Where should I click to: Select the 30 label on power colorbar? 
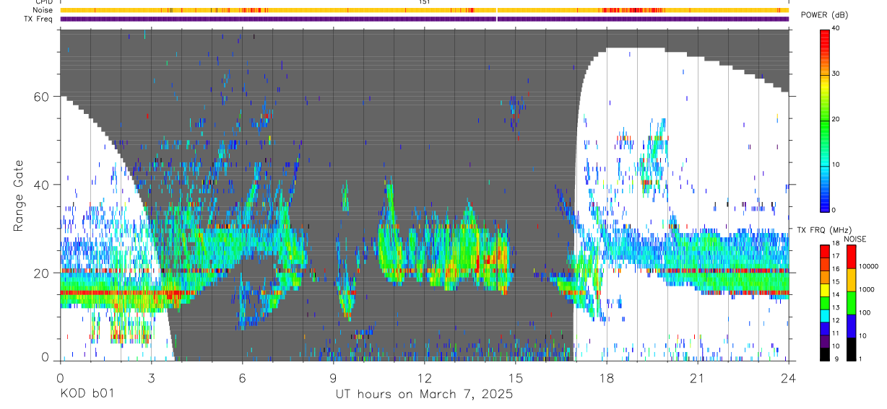tap(837, 74)
